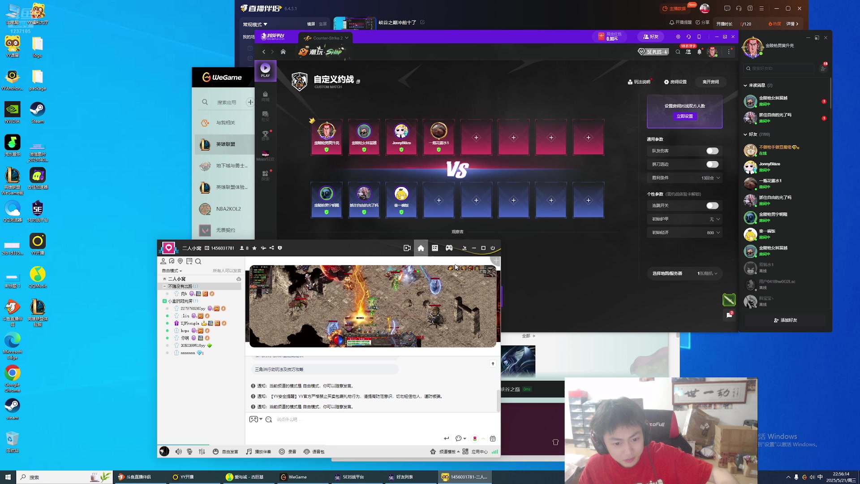The height and width of the screenshot is (484, 860).
Task: Open the YY audio mixer sliders icon
Action: pyautogui.click(x=202, y=452)
